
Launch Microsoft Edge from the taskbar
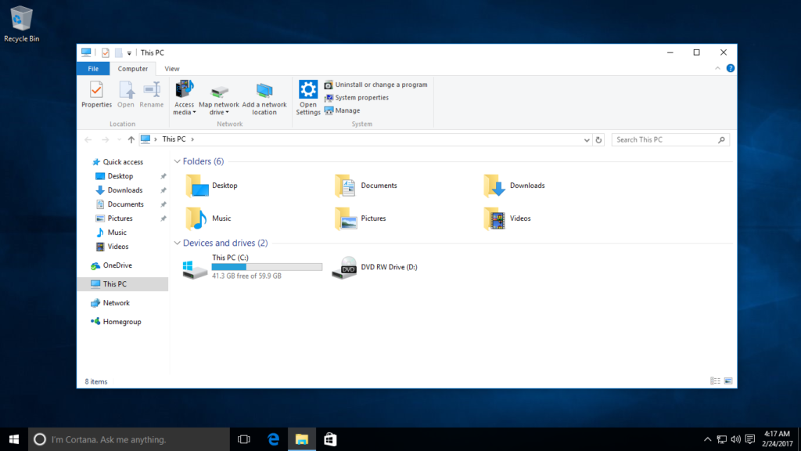pyautogui.click(x=272, y=438)
